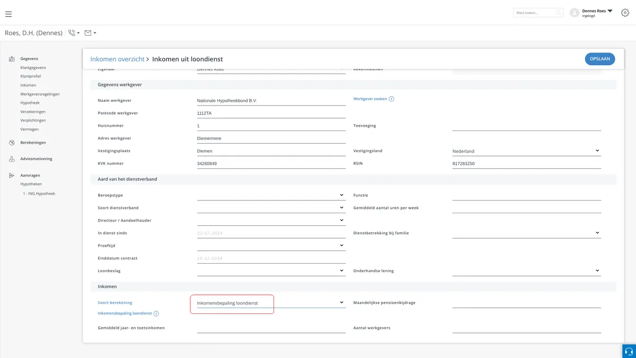636x358 pixels.
Task: Open 1 - ING Hypotheek item
Action: pyautogui.click(x=39, y=194)
